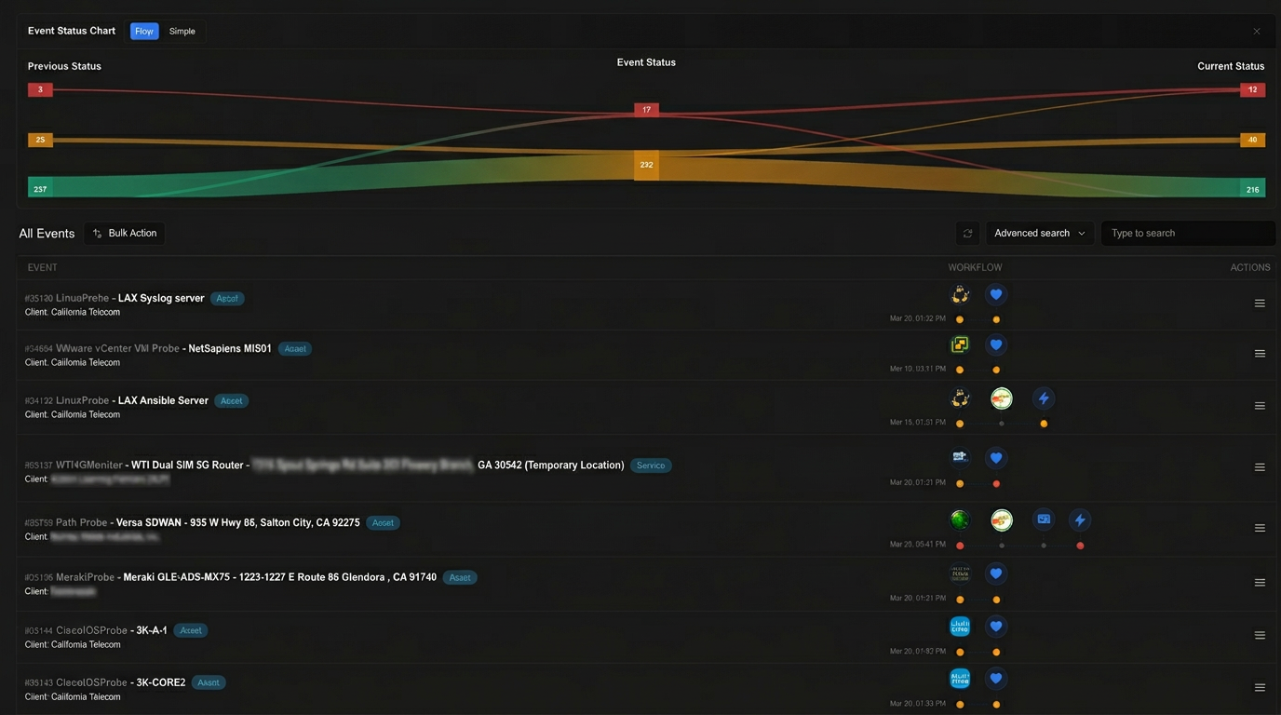Expand the Advanced search dropdown
The height and width of the screenshot is (715, 1281).
click(1039, 234)
